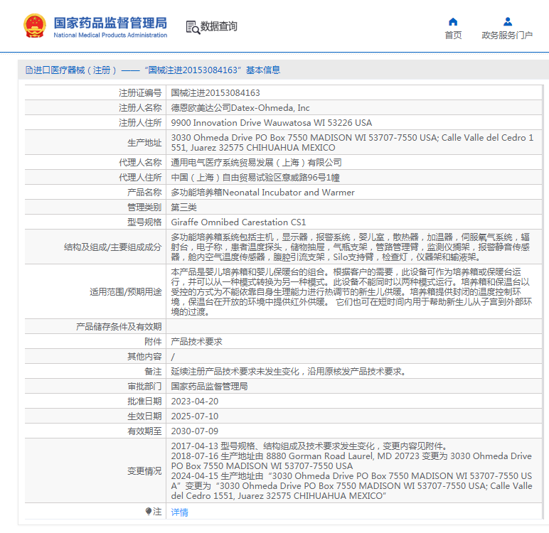This screenshot has height=533, width=549.
Task: Click remark text 延续注册产品技术要求未发生变化
Action: click(289, 371)
